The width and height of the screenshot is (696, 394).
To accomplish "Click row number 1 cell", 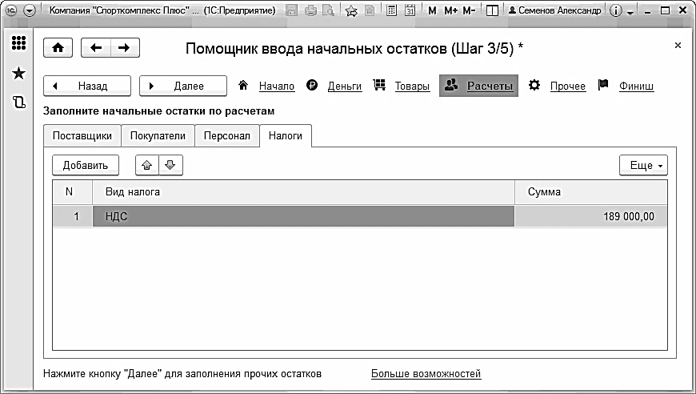I will point(72,216).
